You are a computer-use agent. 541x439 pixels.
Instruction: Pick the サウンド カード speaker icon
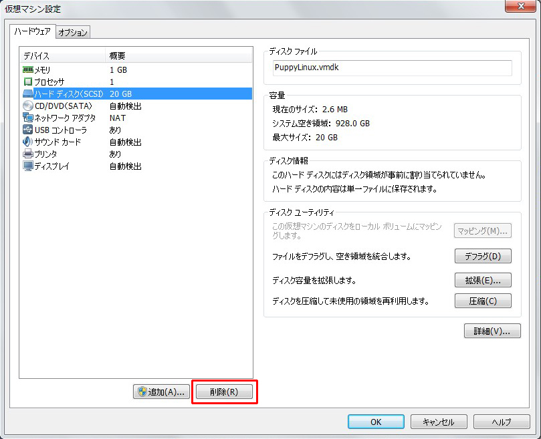(28, 142)
